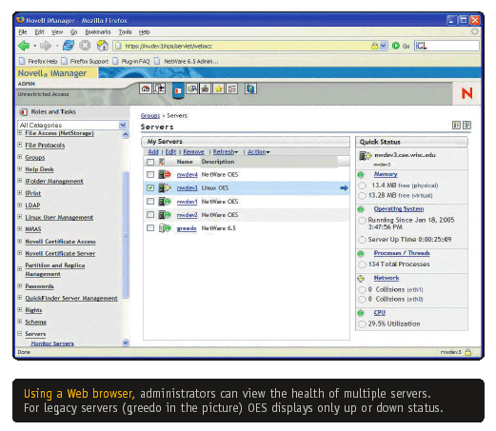Expand the LDAP category
Viewport: 496px width, 431px height.
click(20, 205)
